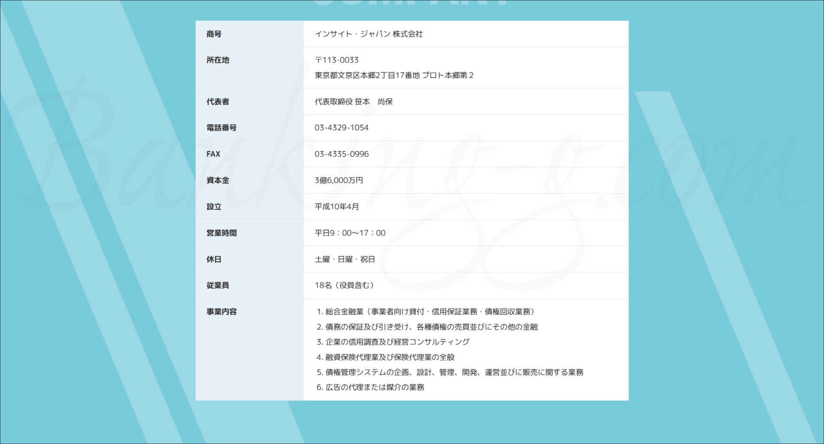The height and width of the screenshot is (444, 824).
Task: Click capital value 3億6,000万円
Action: pos(339,180)
